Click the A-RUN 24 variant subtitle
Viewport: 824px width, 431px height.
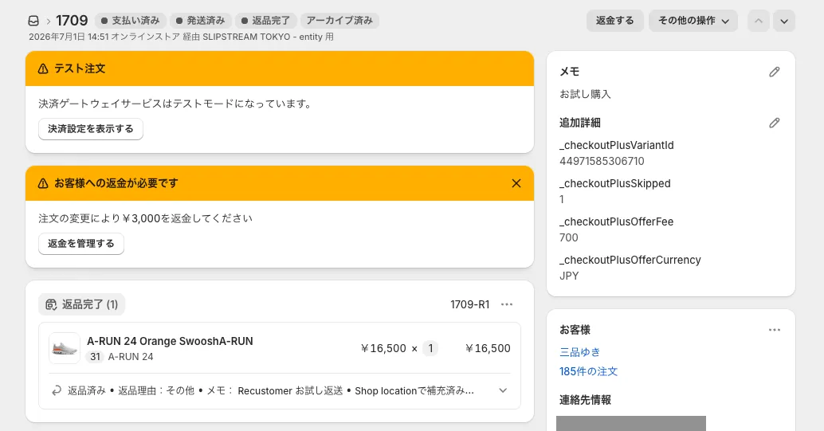(x=131, y=357)
